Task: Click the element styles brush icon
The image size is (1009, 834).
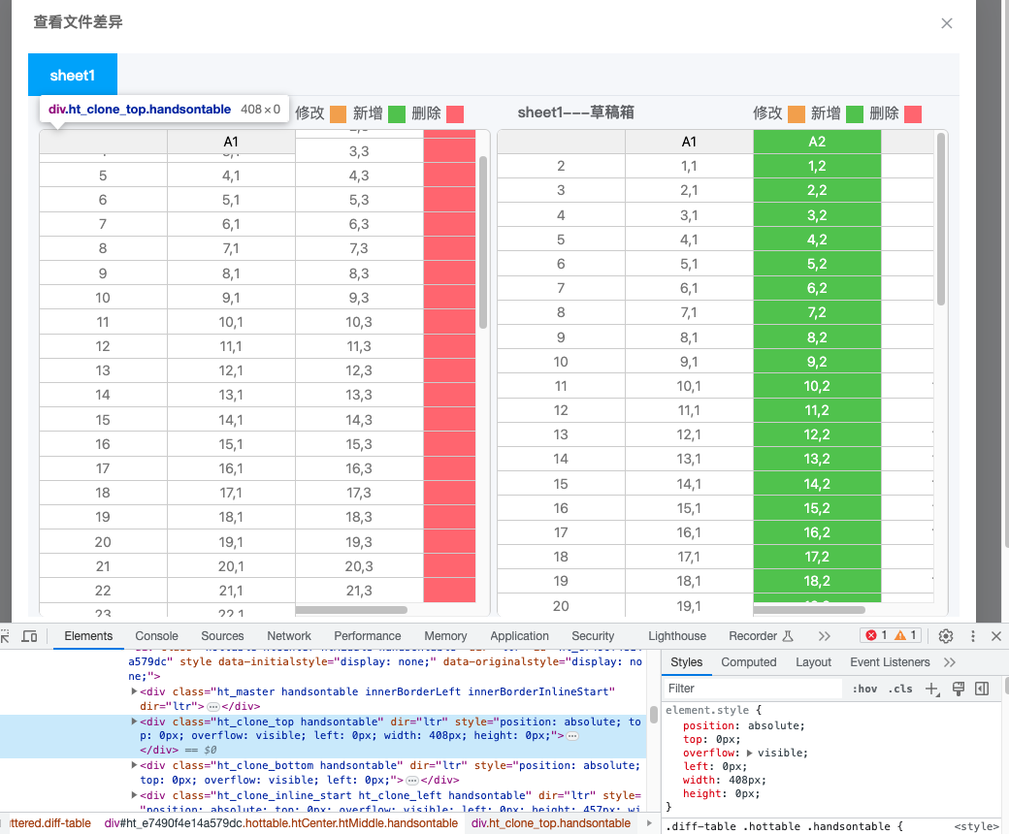Action: tap(959, 688)
